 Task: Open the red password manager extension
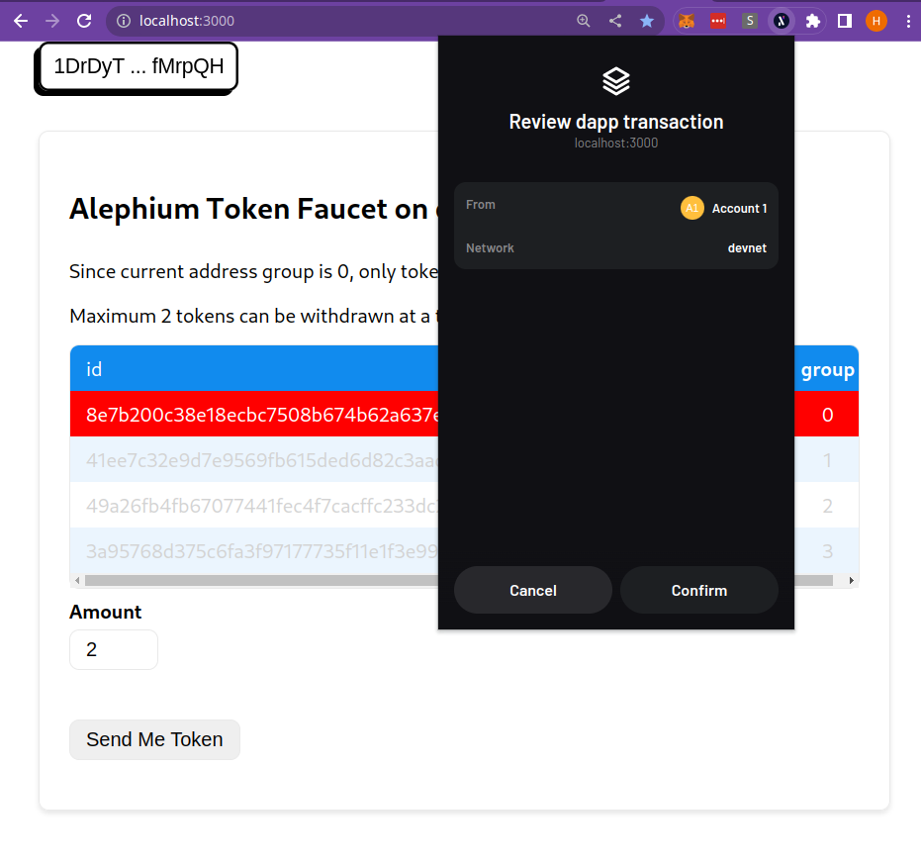pyautogui.click(x=718, y=21)
